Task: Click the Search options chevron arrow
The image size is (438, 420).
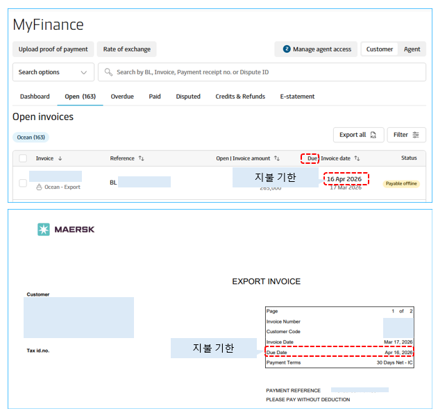Action: point(83,72)
